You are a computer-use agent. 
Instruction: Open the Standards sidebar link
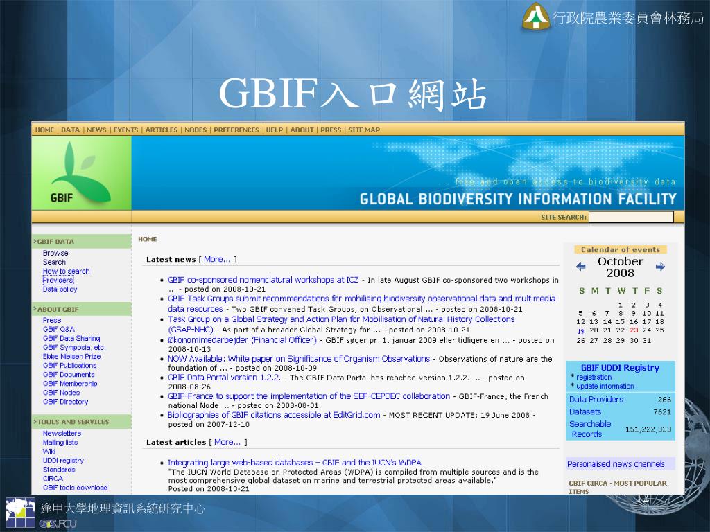pyautogui.click(x=59, y=469)
